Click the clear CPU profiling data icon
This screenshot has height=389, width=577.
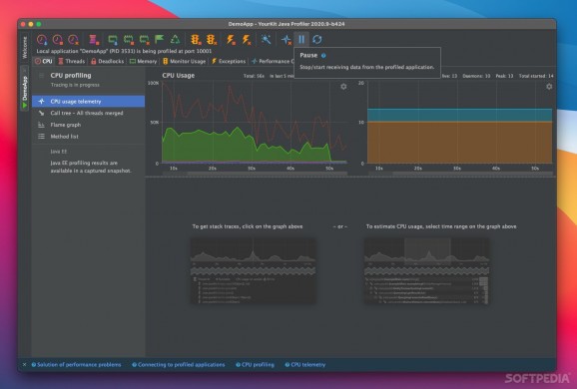[74, 39]
